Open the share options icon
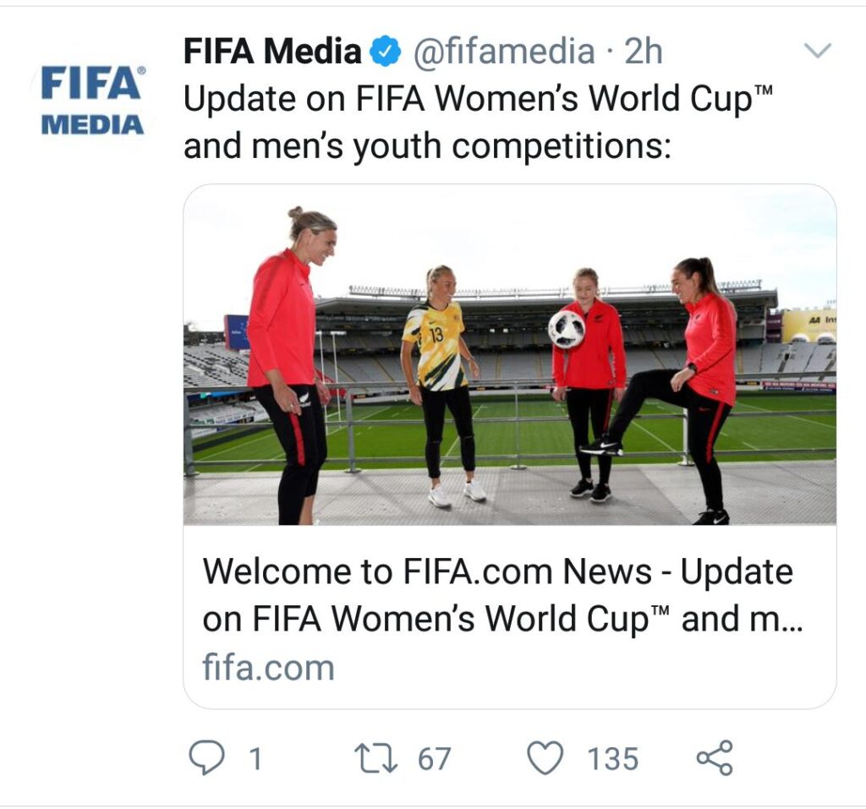 tap(715, 757)
